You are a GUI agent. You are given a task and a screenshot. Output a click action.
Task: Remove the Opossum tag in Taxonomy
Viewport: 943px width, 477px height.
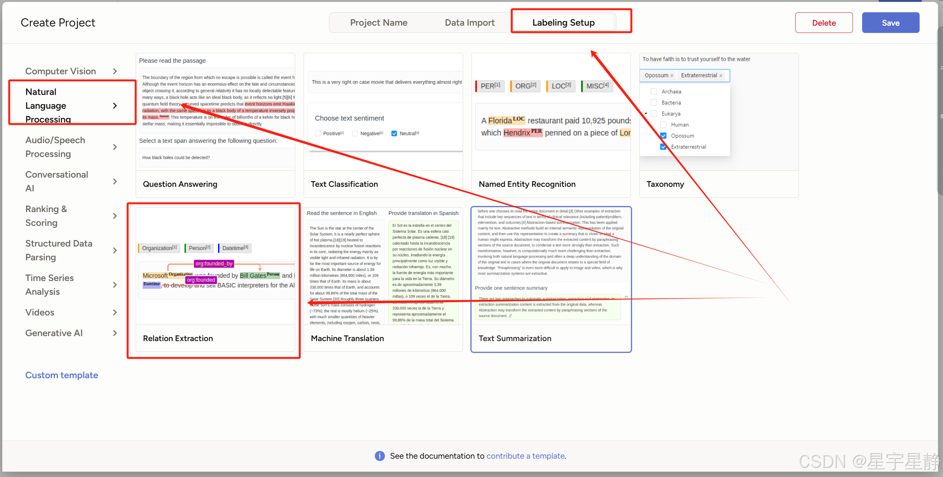point(672,76)
